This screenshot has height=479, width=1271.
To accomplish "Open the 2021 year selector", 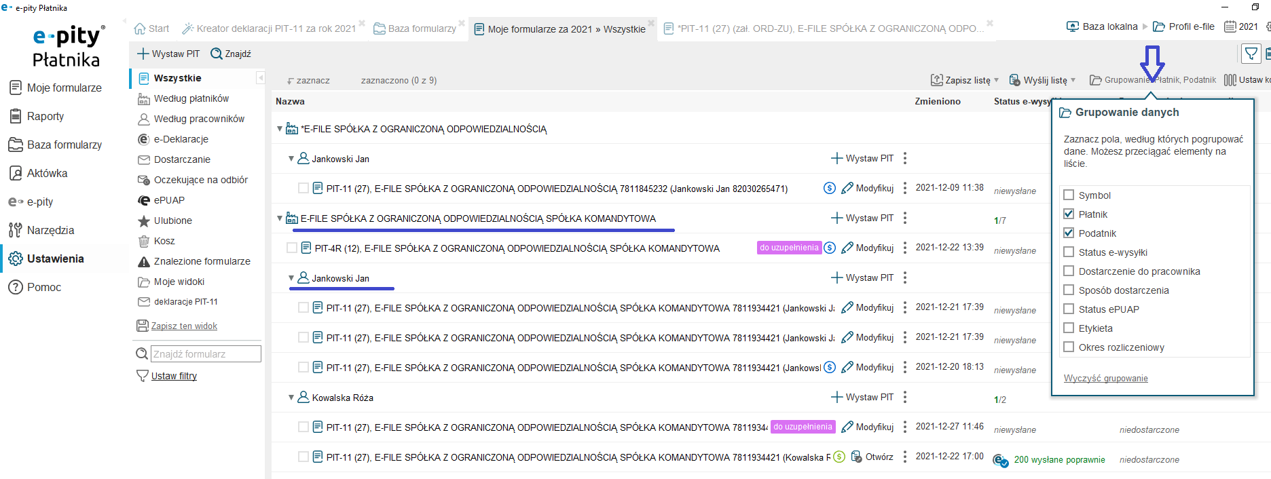I will [x=1241, y=26].
